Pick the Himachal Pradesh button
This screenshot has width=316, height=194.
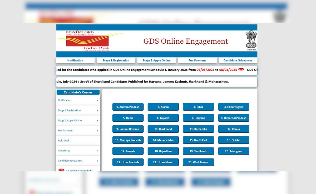point(234,118)
